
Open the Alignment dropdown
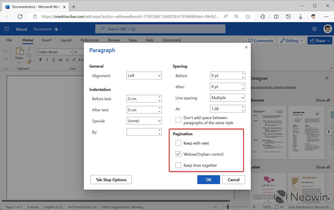tap(144, 75)
